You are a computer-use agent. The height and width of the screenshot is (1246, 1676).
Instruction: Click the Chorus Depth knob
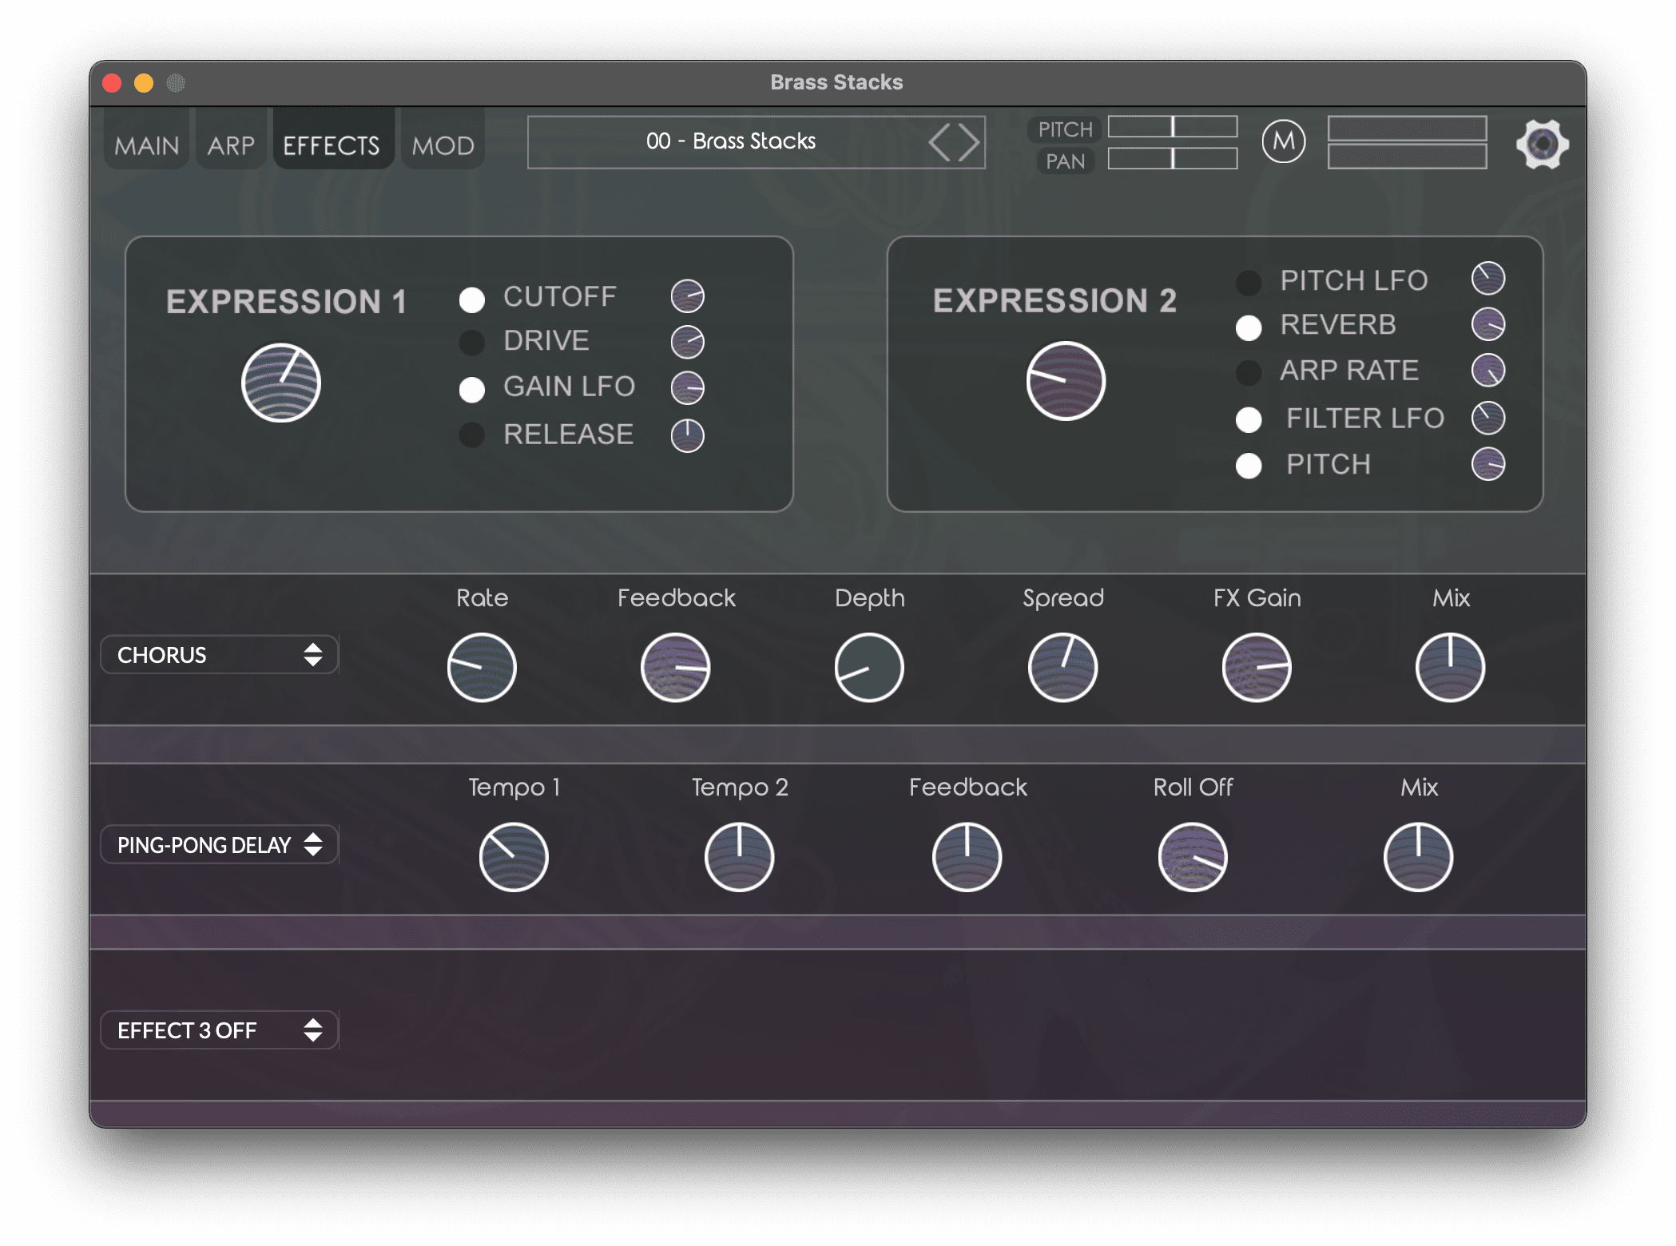[x=869, y=668]
